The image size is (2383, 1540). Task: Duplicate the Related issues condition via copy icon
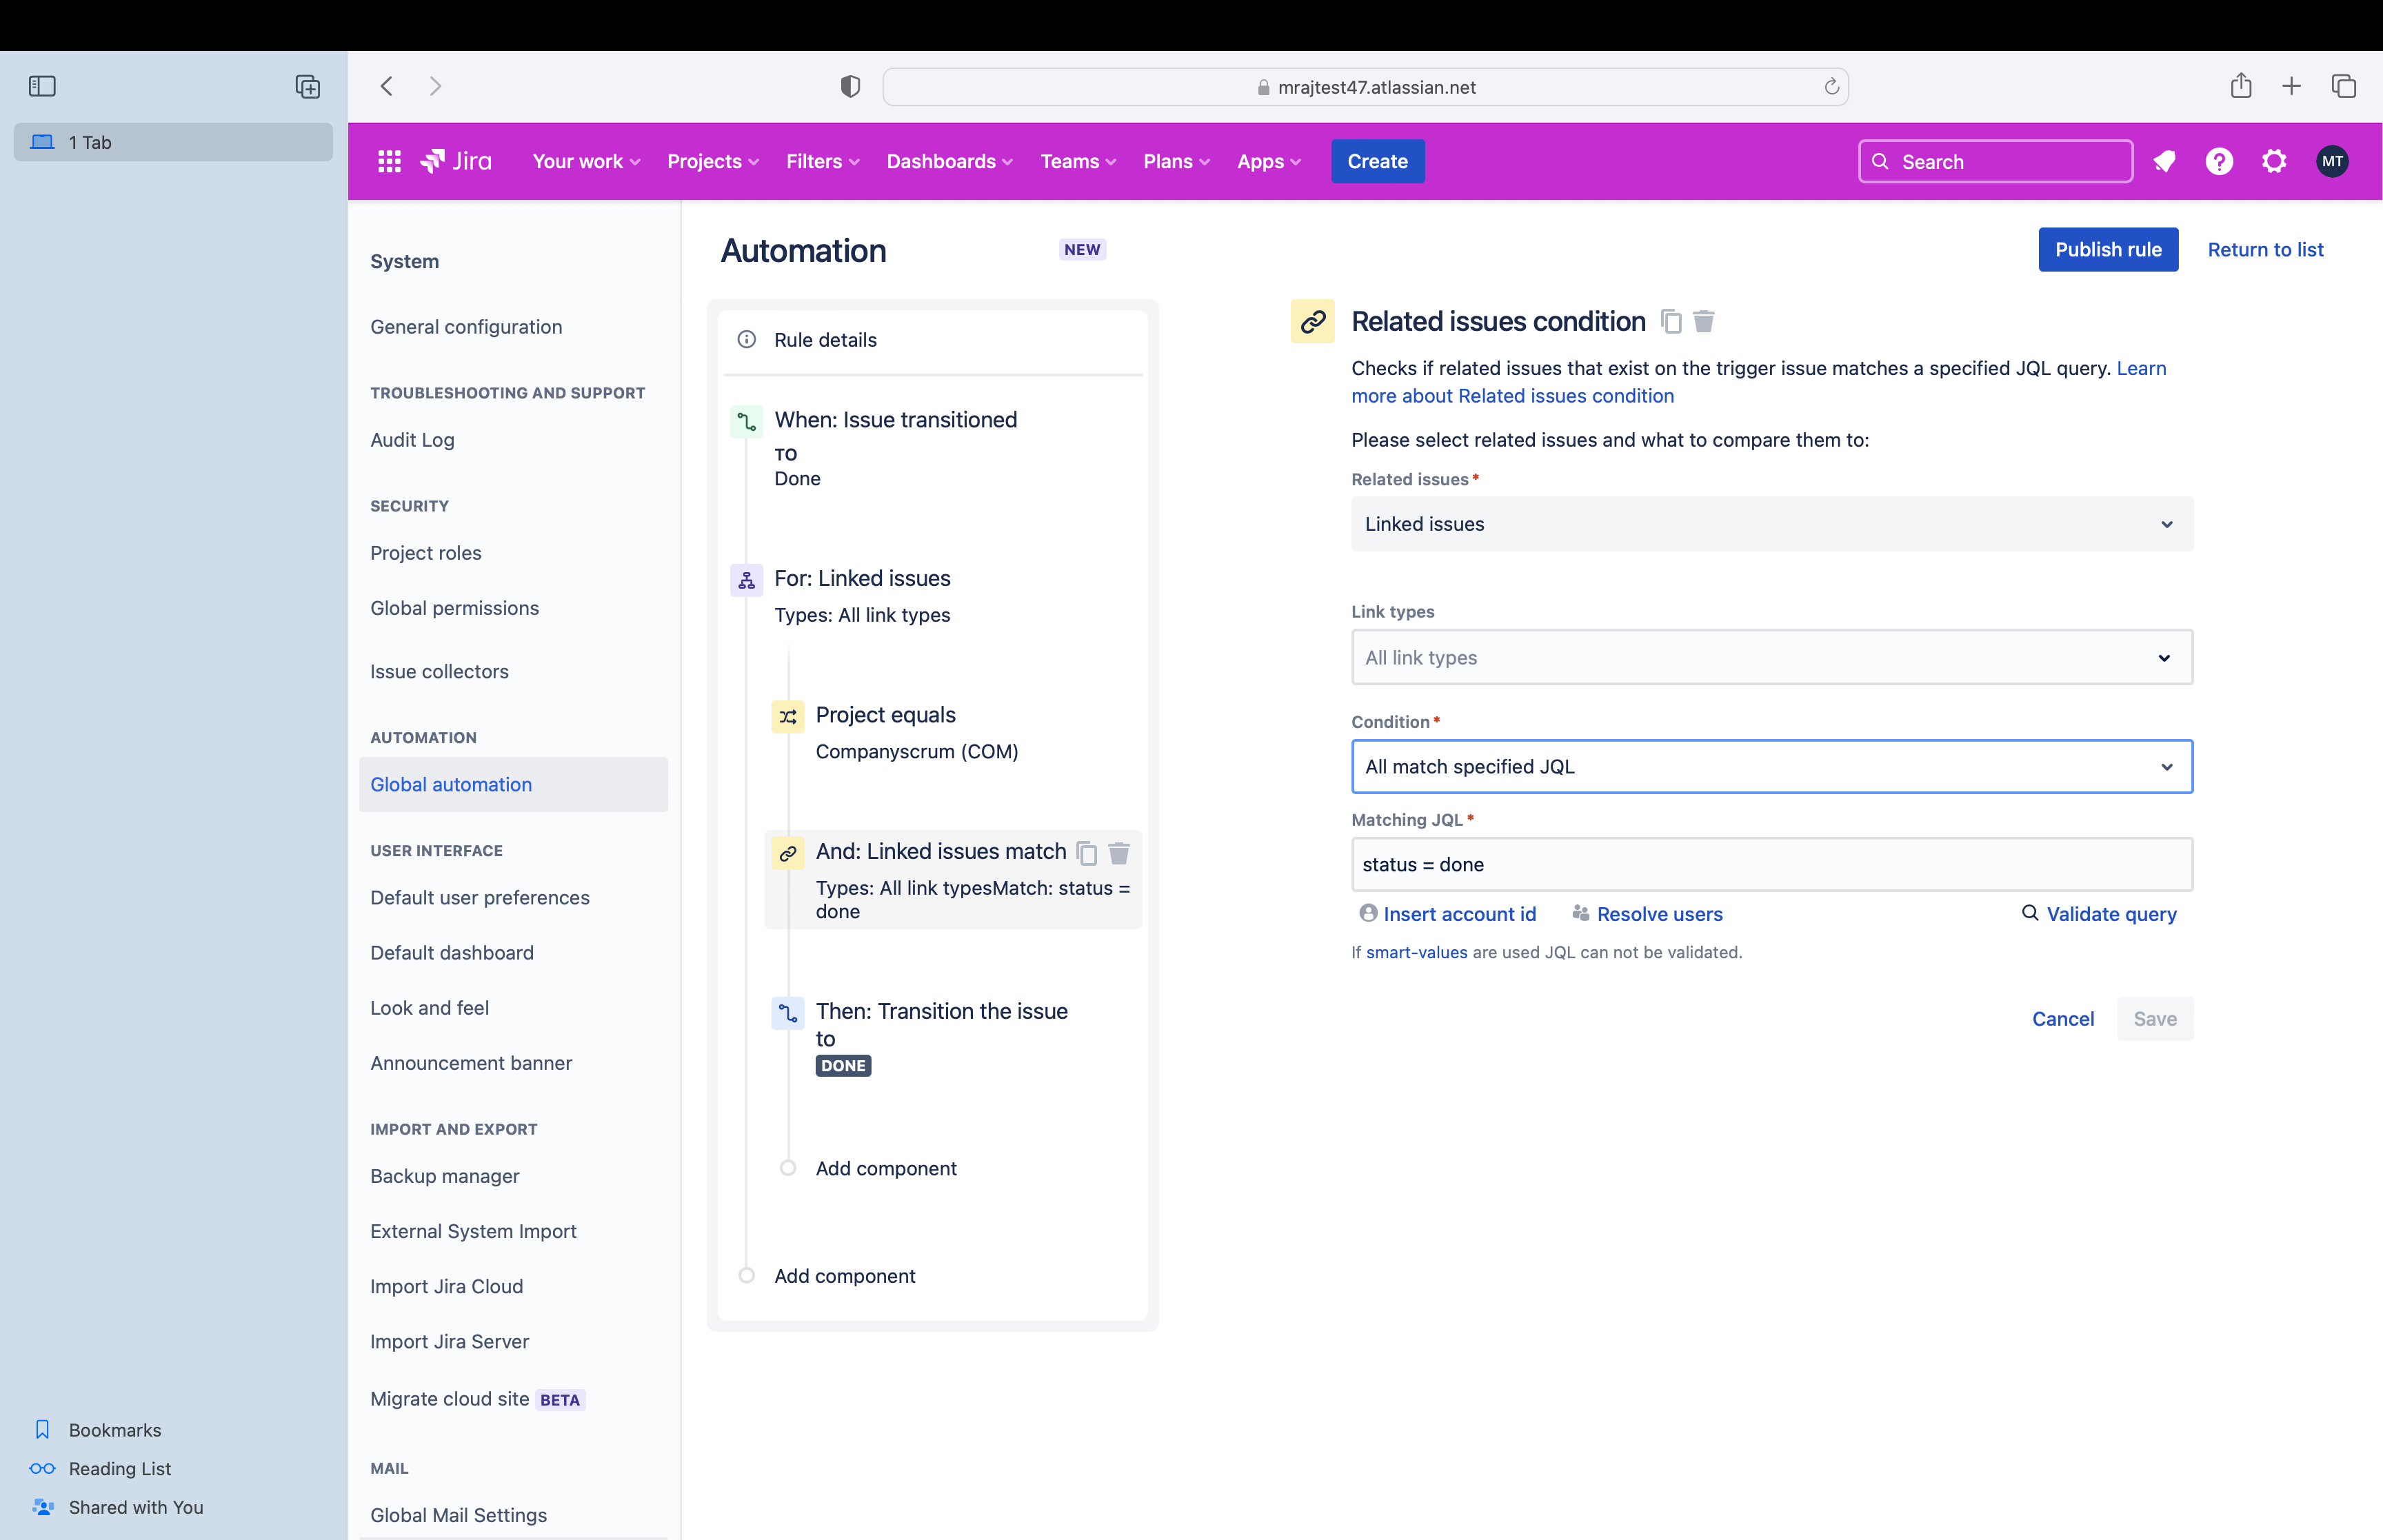click(1670, 321)
